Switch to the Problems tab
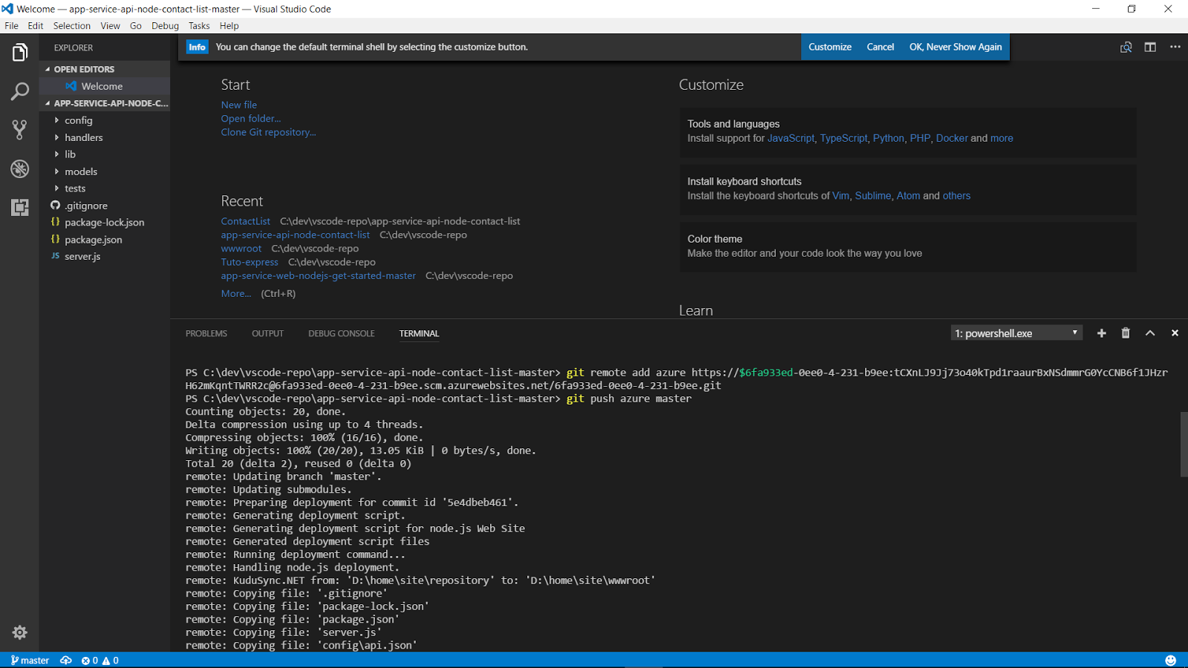Screen dimensions: 1188x668 coord(206,334)
